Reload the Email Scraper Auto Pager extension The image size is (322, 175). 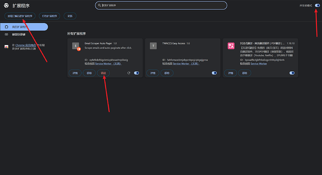click(x=129, y=73)
